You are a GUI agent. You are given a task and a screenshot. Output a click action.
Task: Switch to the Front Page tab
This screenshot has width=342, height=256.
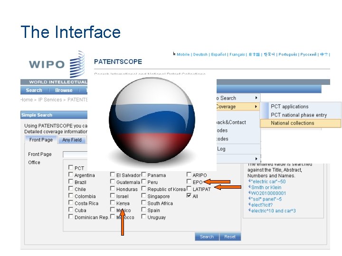tap(41, 140)
